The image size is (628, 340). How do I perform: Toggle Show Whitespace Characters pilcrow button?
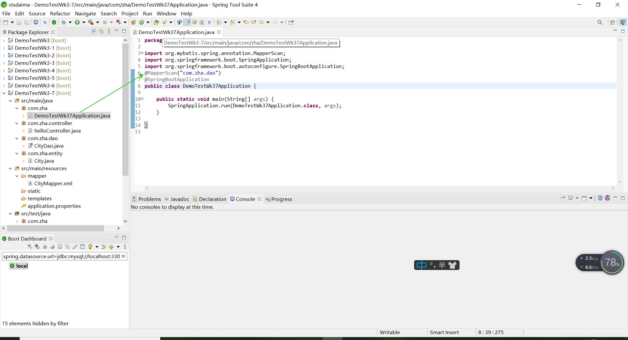[x=209, y=22]
